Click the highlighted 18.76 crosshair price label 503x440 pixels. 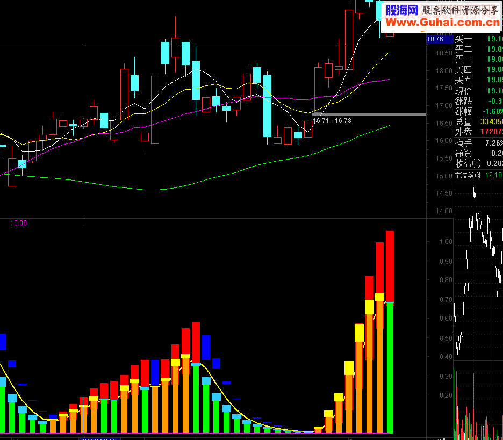pyautogui.click(x=440, y=39)
